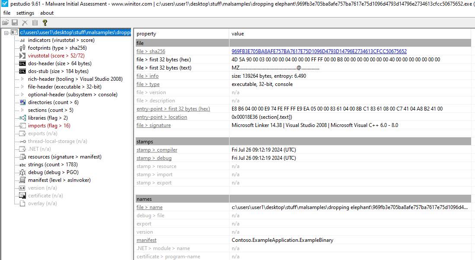The image size is (475, 260).
Task: Click the 'stamp > debug' link
Action: click(x=154, y=158)
